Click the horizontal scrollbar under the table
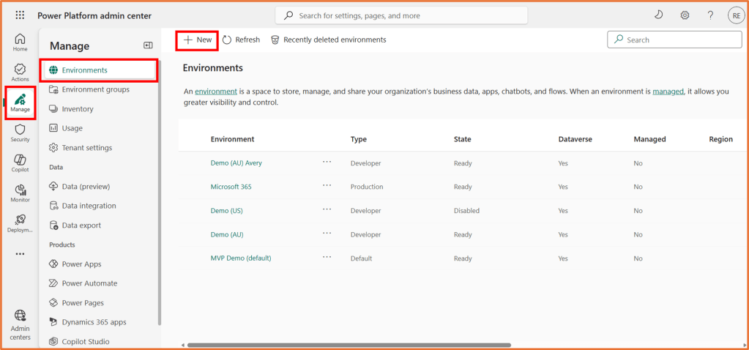 point(349,345)
